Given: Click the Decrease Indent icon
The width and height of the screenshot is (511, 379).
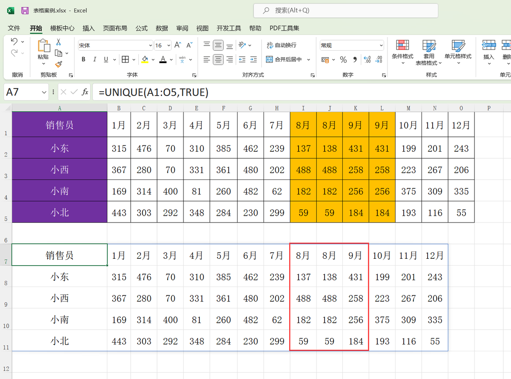Looking at the screenshot, I should (242, 59).
